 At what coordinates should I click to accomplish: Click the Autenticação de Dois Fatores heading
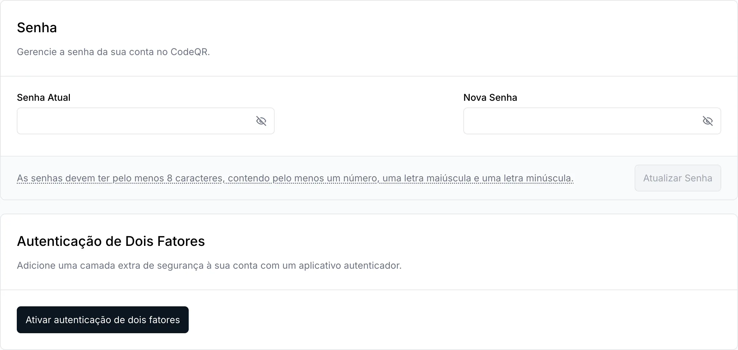click(x=111, y=241)
